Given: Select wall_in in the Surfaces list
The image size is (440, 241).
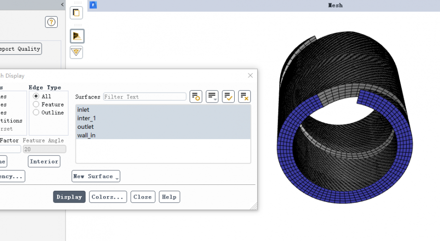Looking at the screenshot, I should 87,135.
